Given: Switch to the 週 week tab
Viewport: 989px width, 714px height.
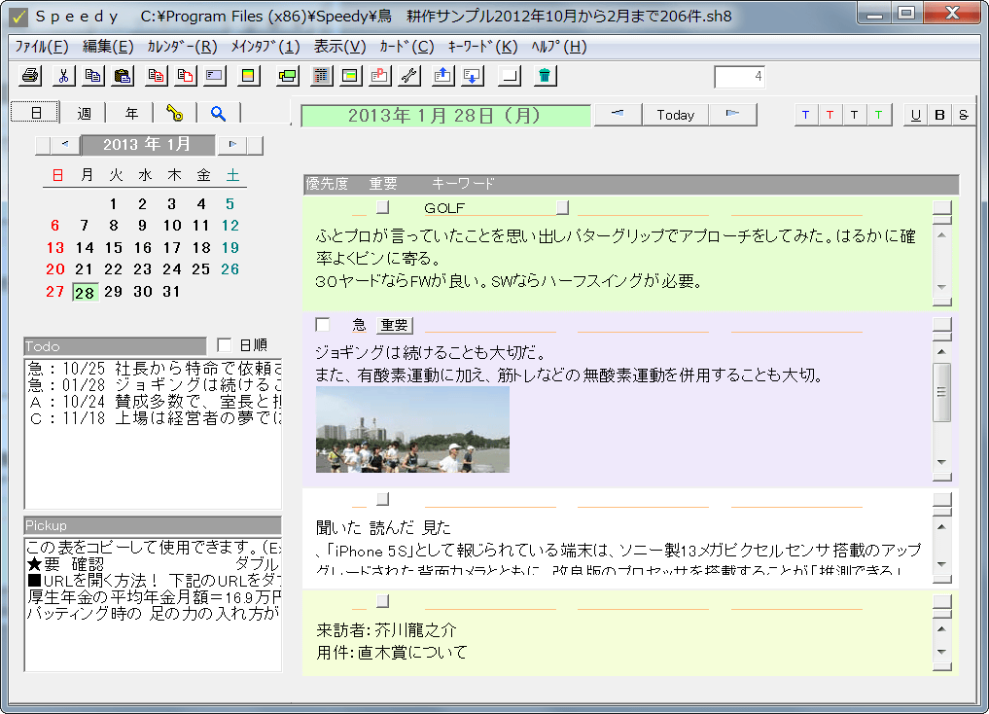Looking at the screenshot, I should (84, 113).
